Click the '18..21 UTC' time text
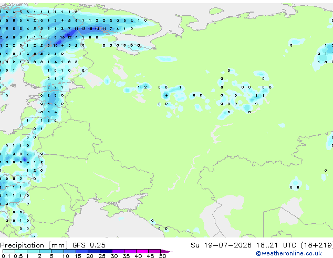 (x=276, y=245)
